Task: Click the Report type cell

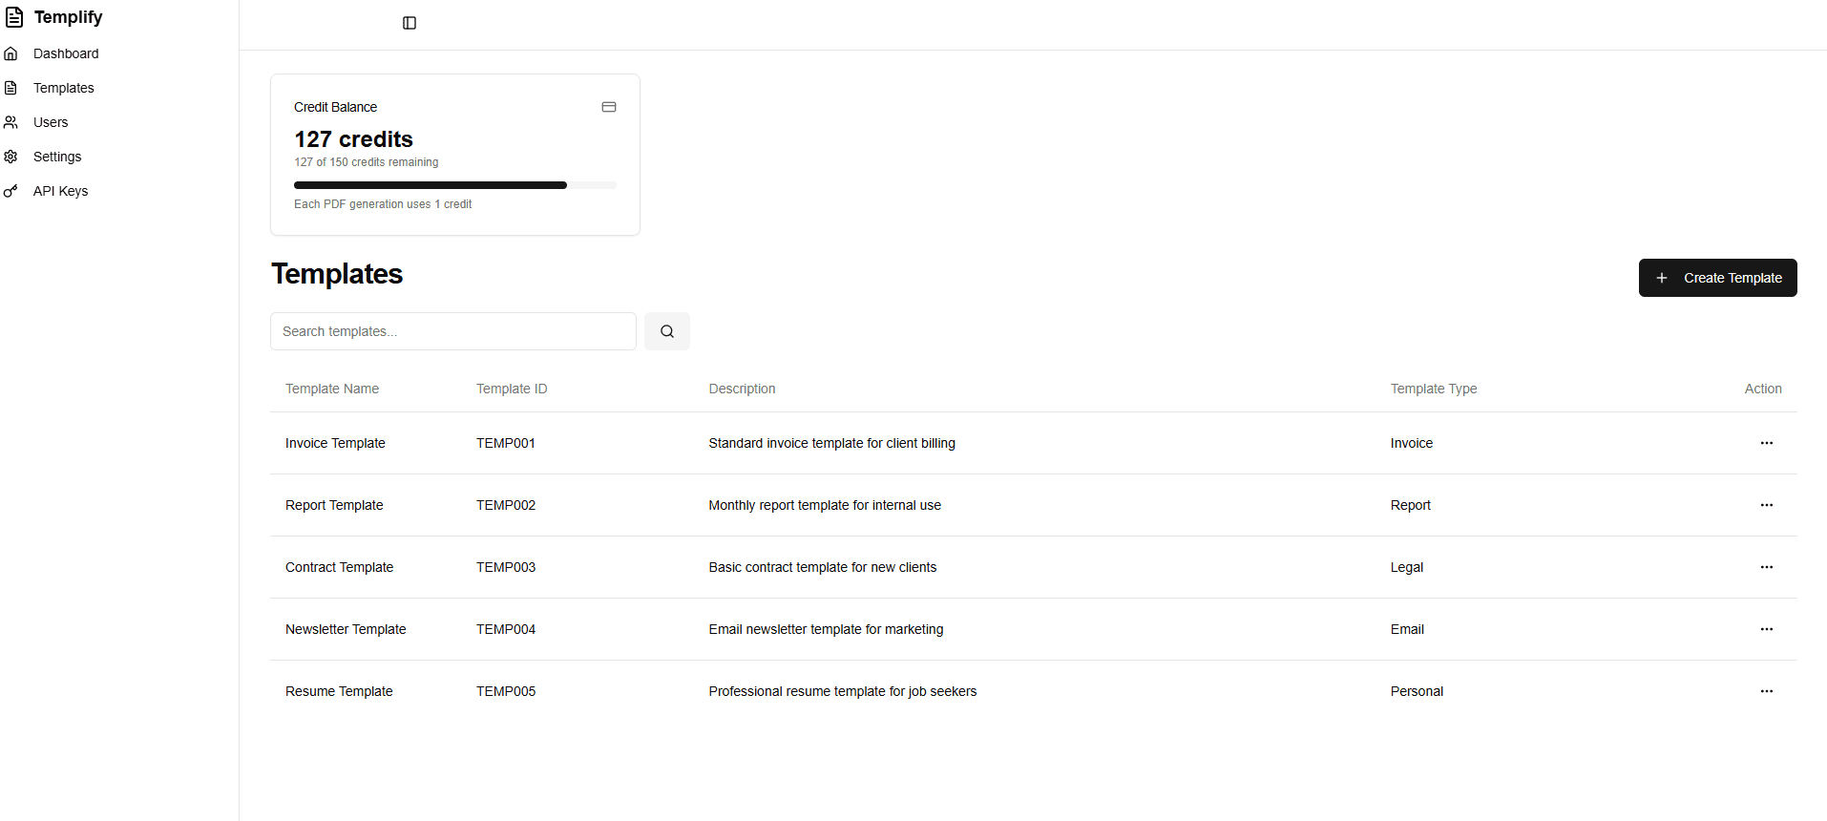Action: click(1411, 505)
